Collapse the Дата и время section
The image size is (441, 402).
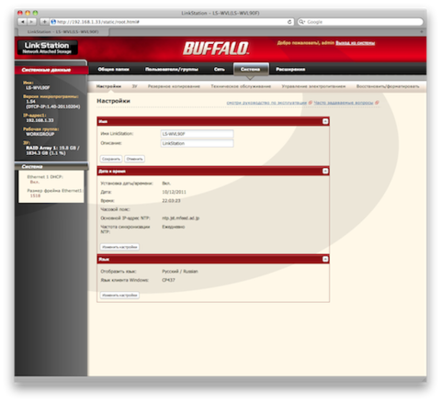[x=325, y=171]
